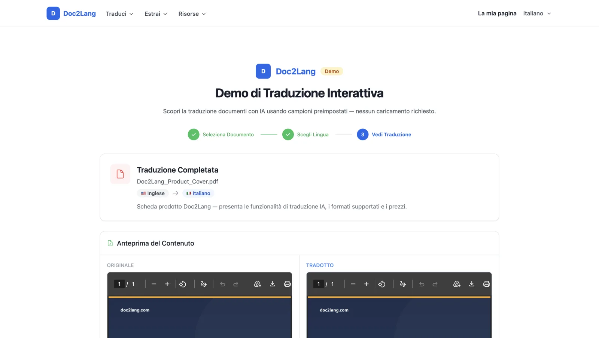Undo in the TRADOTTO viewer toolbar
The width and height of the screenshot is (599, 338).
coord(422,284)
